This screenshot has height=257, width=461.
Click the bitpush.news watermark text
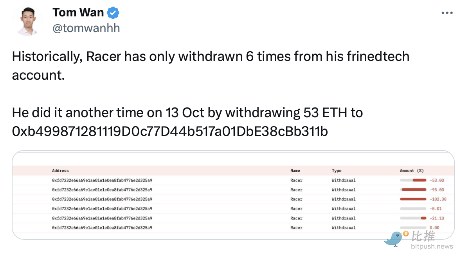point(432,246)
